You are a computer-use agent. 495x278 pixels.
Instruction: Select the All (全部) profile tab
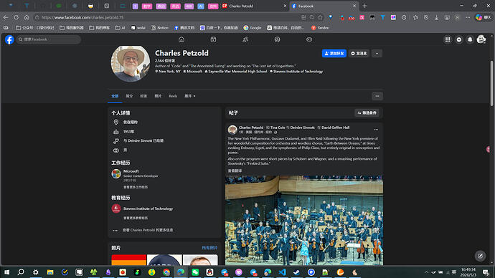click(x=115, y=96)
